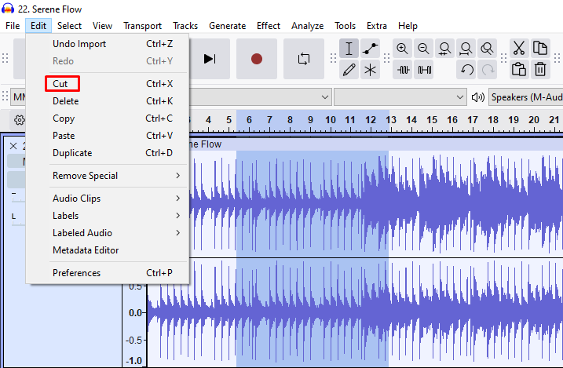Click the scissors Cut toolbar icon

[x=519, y=49]
